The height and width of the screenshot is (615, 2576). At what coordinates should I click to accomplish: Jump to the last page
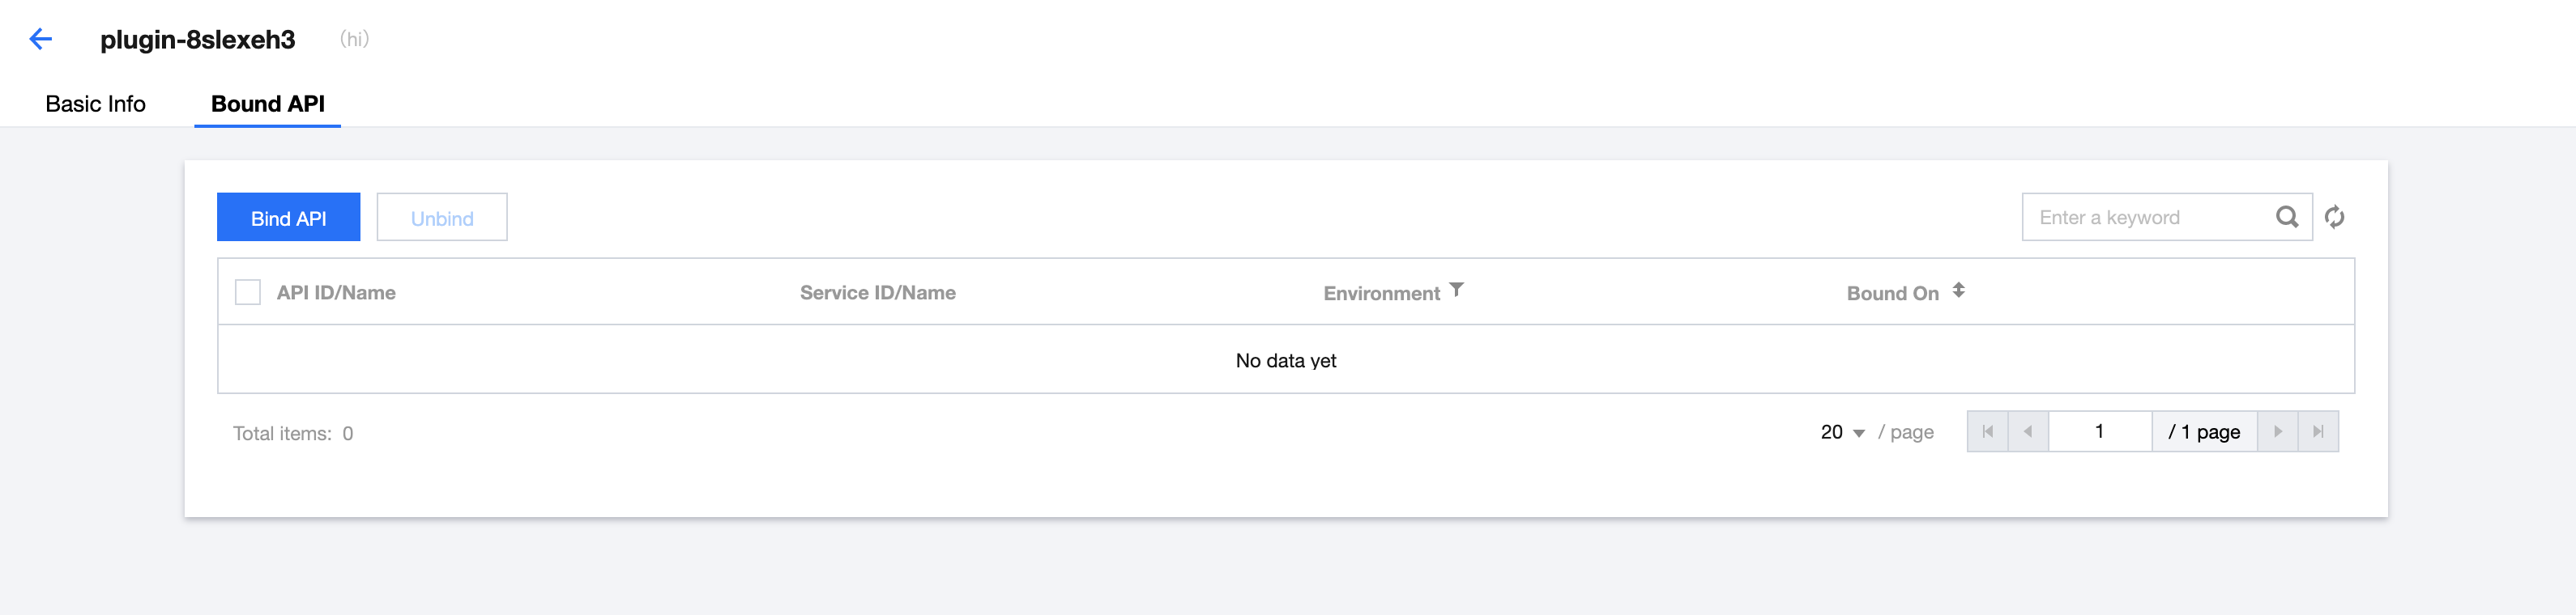[2318, 431]
